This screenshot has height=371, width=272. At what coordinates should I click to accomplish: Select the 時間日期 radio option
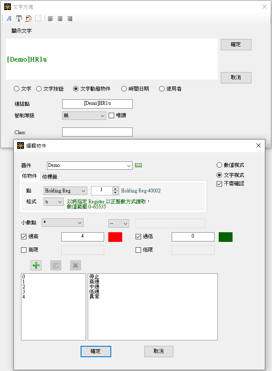point(124,89)
